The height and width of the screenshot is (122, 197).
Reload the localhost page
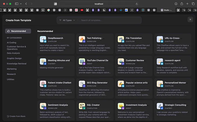pyautogui.click(x=137, y=4)
